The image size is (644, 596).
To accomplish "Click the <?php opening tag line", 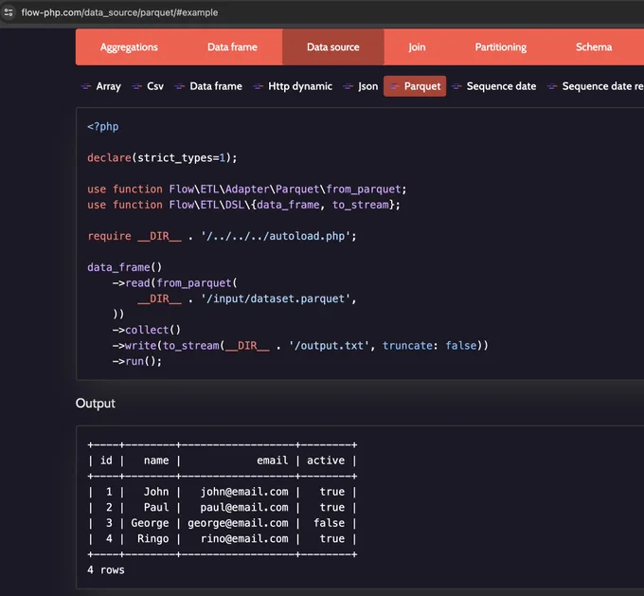I will coord(103,127).
